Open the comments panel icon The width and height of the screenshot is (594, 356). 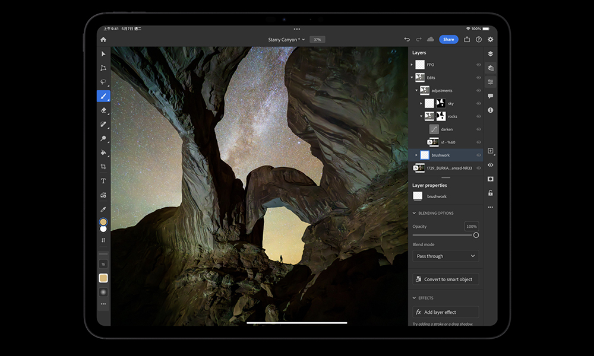tap(491, 96)
